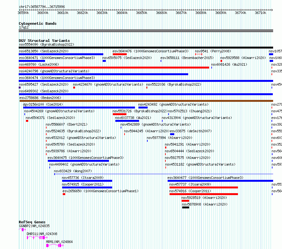Click the 36600k ruler tick label
This screenshot has height=249, width=282.
[43, 13]
